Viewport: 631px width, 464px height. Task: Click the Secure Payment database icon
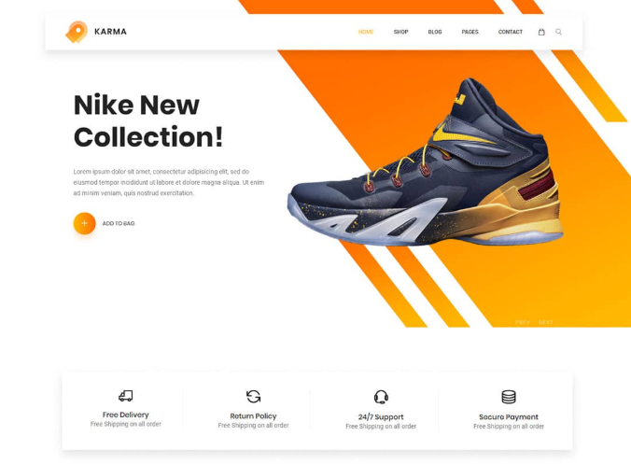[509, 397]
